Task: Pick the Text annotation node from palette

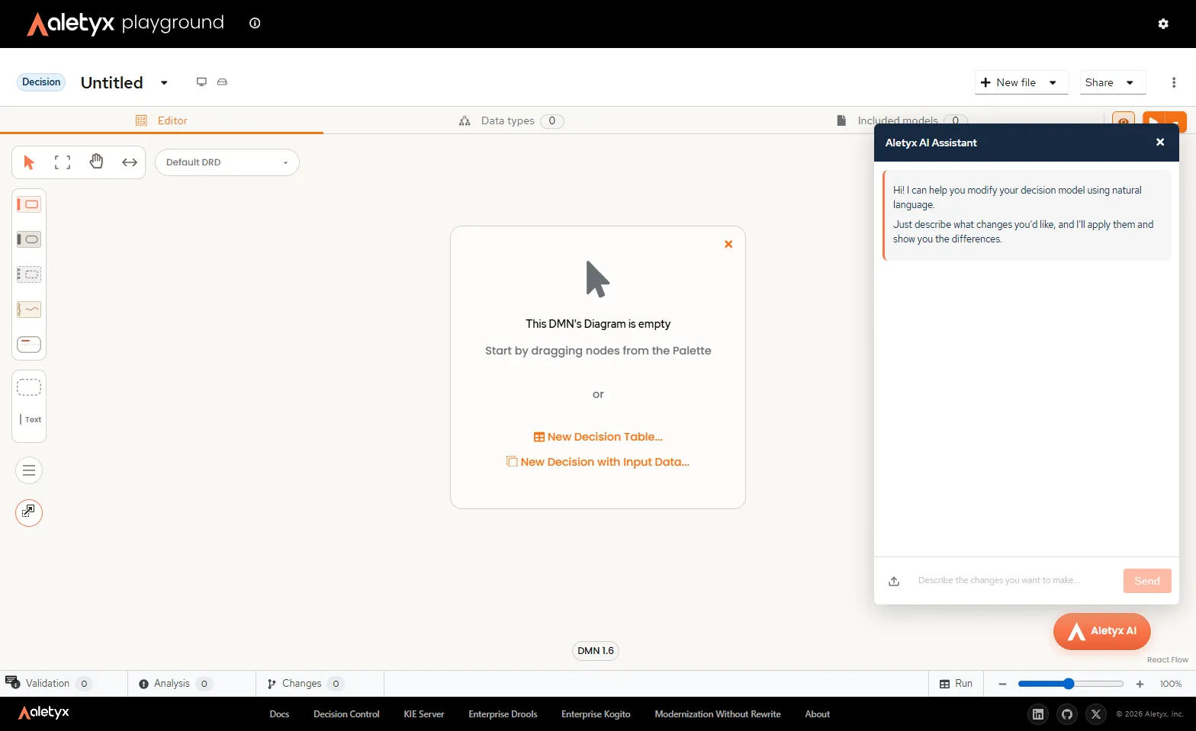Action: (x=31, y=419)
